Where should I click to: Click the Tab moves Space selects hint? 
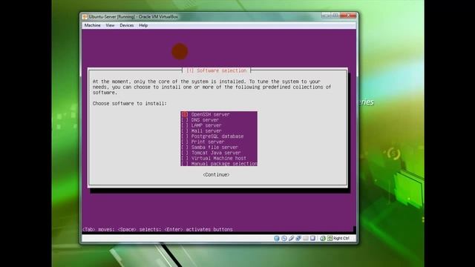click(x=157, y=229)
